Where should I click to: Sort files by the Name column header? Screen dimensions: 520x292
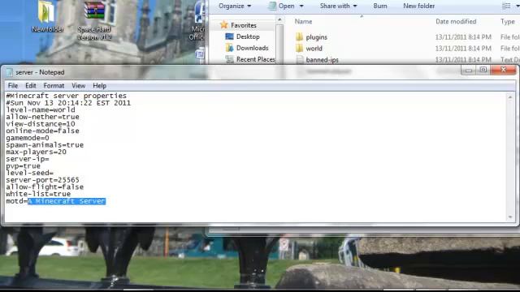tap(303, 22)
